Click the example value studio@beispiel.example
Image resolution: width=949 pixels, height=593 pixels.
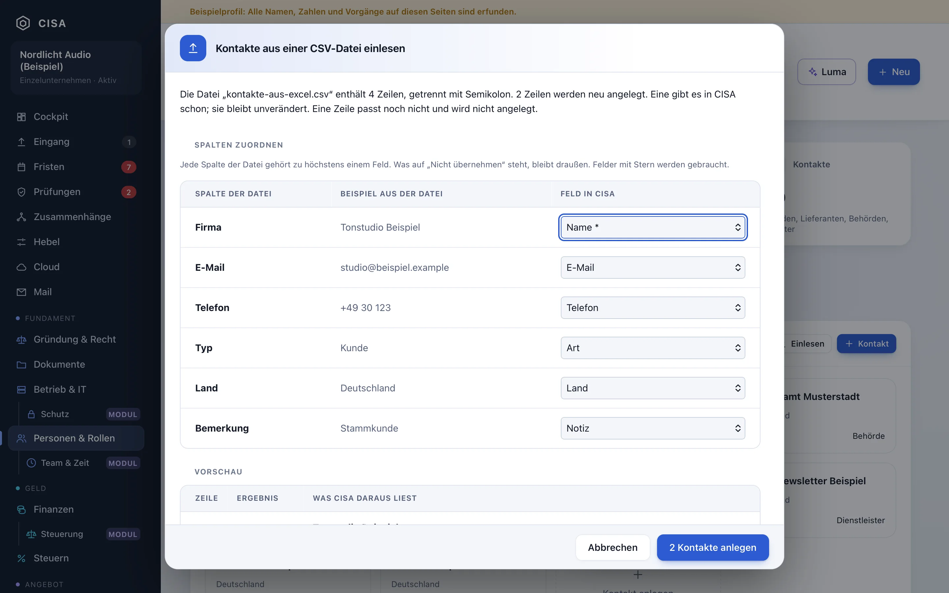click(394, 268)
